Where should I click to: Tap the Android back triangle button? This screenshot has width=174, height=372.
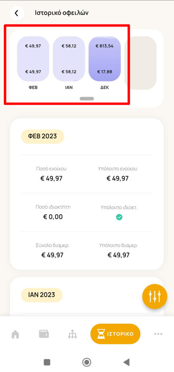[x=126, y=362]
